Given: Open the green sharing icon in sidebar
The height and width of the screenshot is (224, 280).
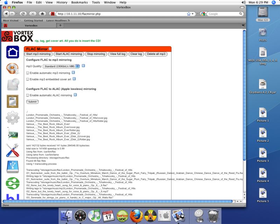Looking at the screenshot, I should tap(13, 183).
